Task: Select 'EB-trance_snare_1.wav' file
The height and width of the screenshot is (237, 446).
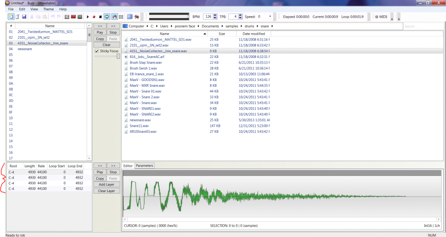Action: pyautogui.click(x=147, y=74)
